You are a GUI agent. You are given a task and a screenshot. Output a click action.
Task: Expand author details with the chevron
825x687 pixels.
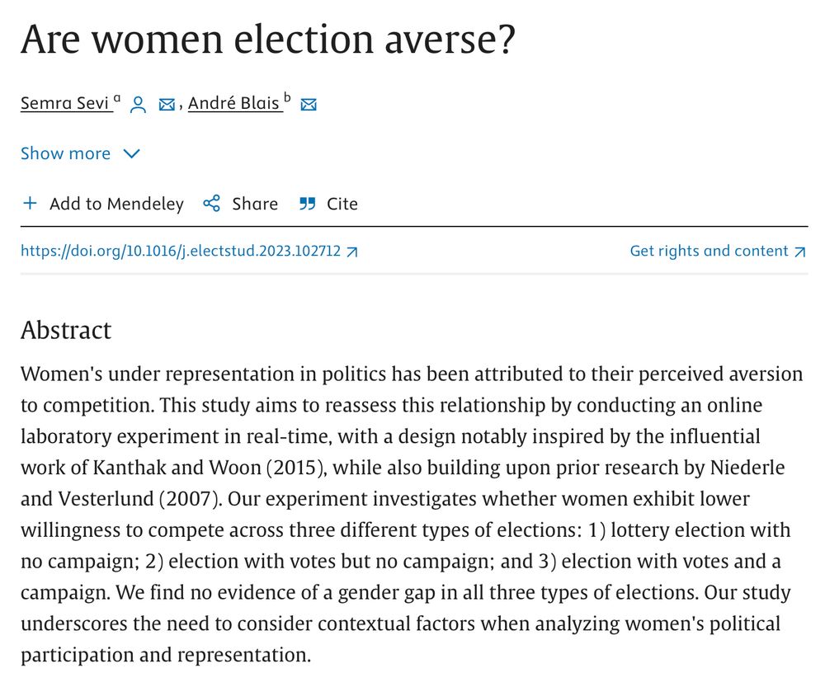(131, 153)
